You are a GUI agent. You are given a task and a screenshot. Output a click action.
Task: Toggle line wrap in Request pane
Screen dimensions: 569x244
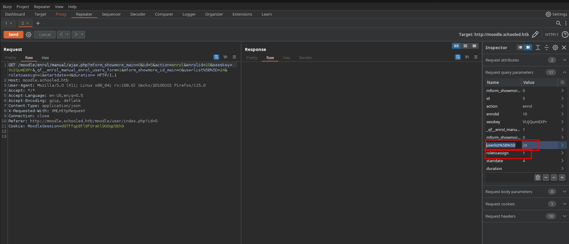coord(216,57)
